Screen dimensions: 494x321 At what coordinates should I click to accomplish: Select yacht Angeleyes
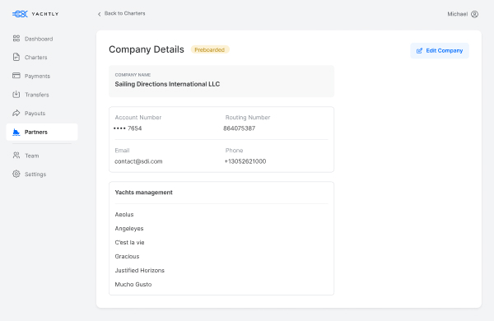tap(129, 228)
